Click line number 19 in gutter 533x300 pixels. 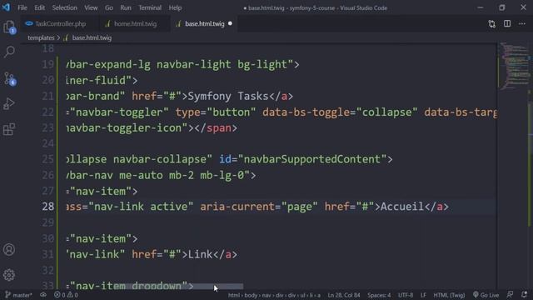48,64
